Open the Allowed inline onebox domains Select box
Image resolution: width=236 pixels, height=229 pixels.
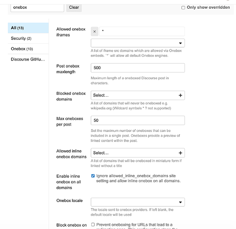137,153
